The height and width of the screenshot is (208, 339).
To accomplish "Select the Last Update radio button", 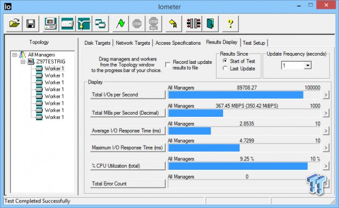I will (x=225, y=68).
